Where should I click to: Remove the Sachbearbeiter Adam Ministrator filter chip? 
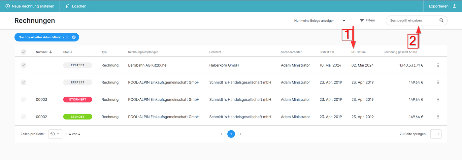click(x=74, y=37)
